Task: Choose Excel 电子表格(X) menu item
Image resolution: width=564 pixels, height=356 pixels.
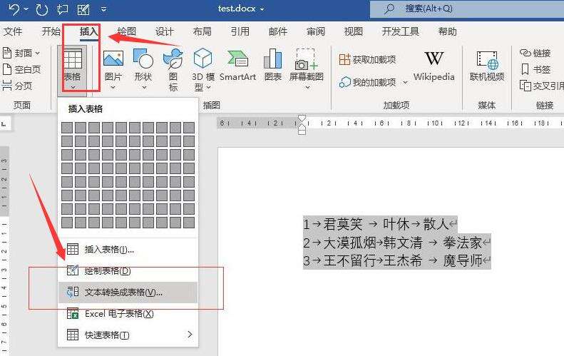Action: [128, 314]
